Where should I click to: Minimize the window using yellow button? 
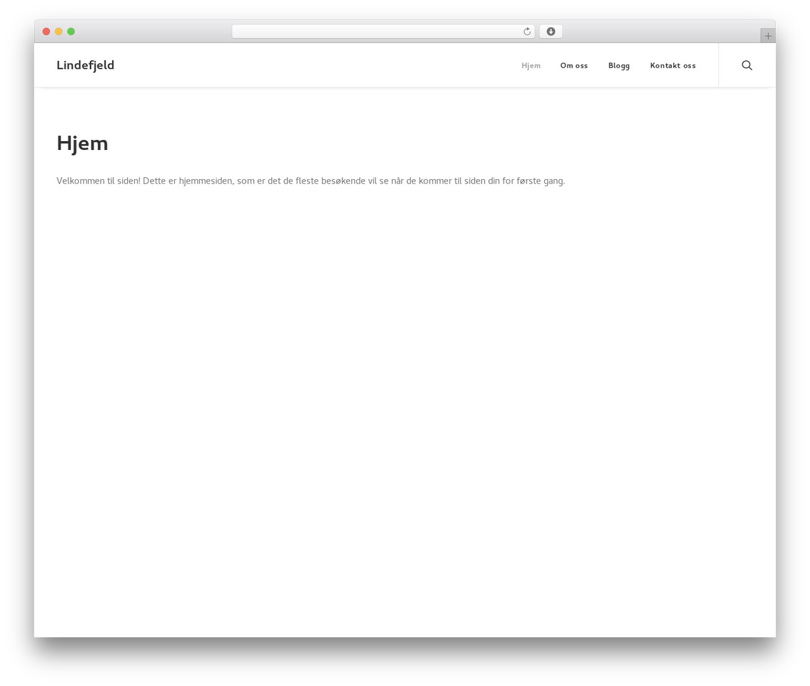[x=59, y=32]
